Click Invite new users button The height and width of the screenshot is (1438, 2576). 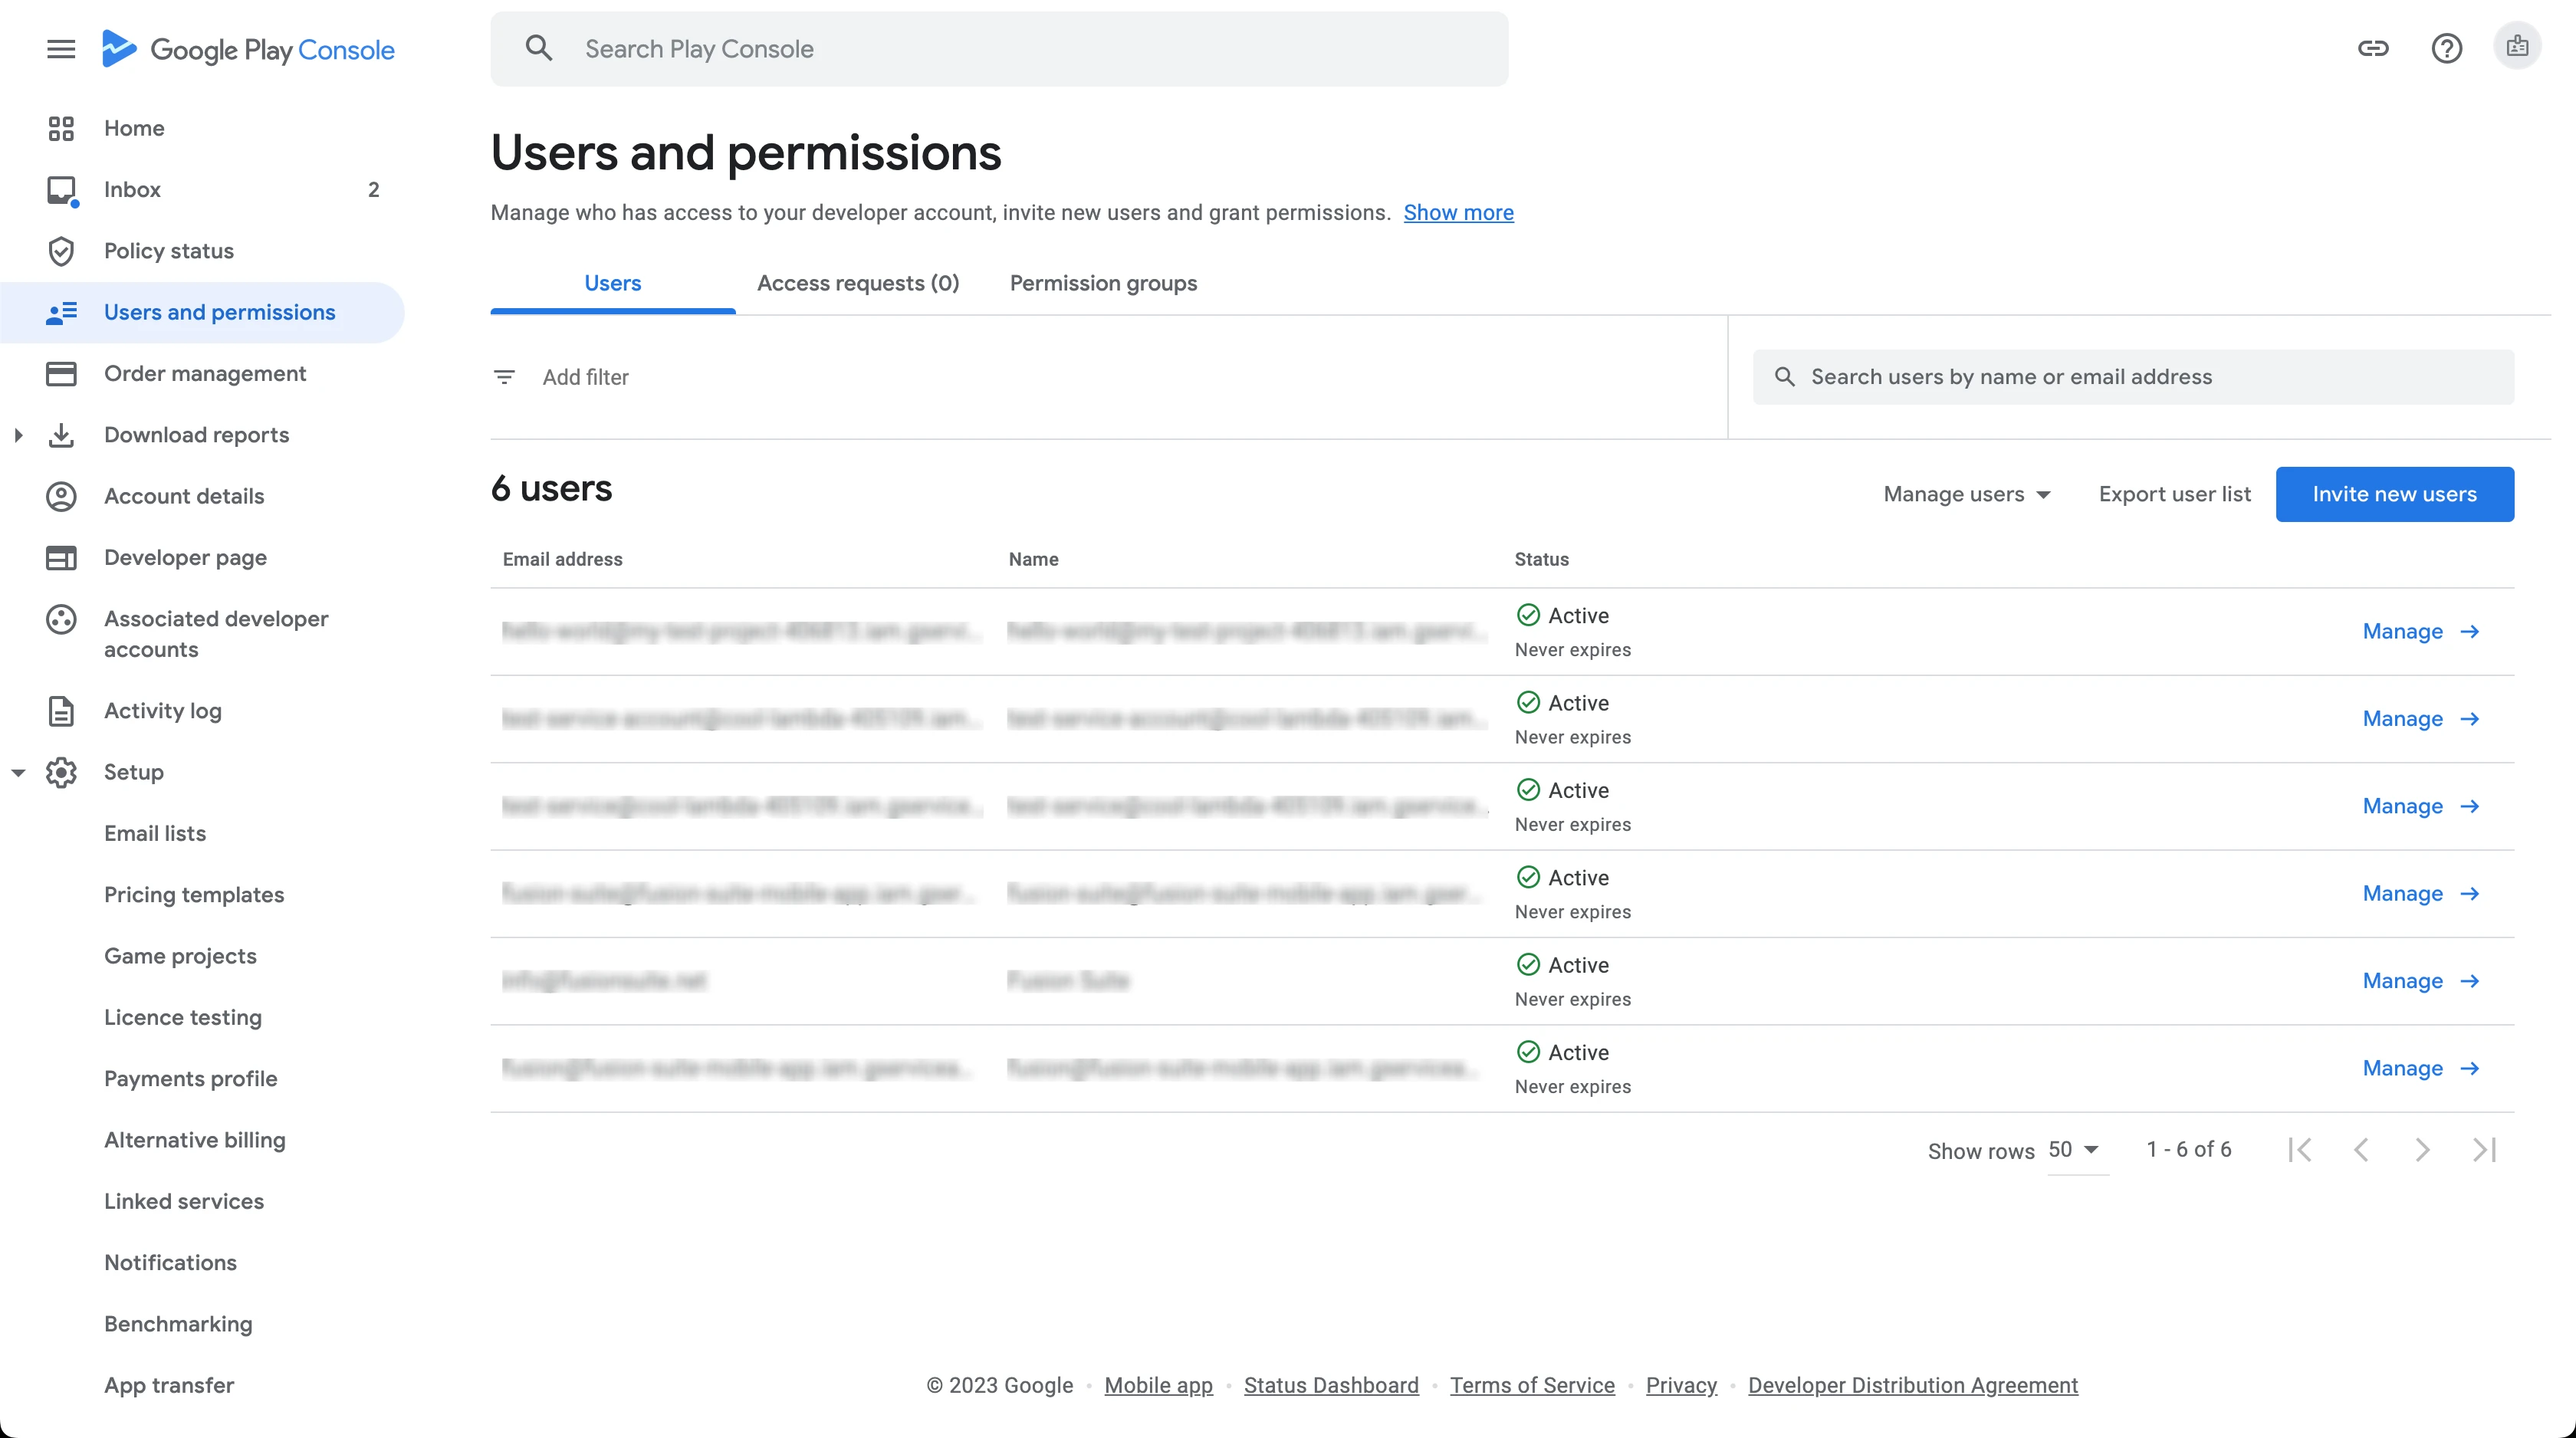coord(2394,494)
